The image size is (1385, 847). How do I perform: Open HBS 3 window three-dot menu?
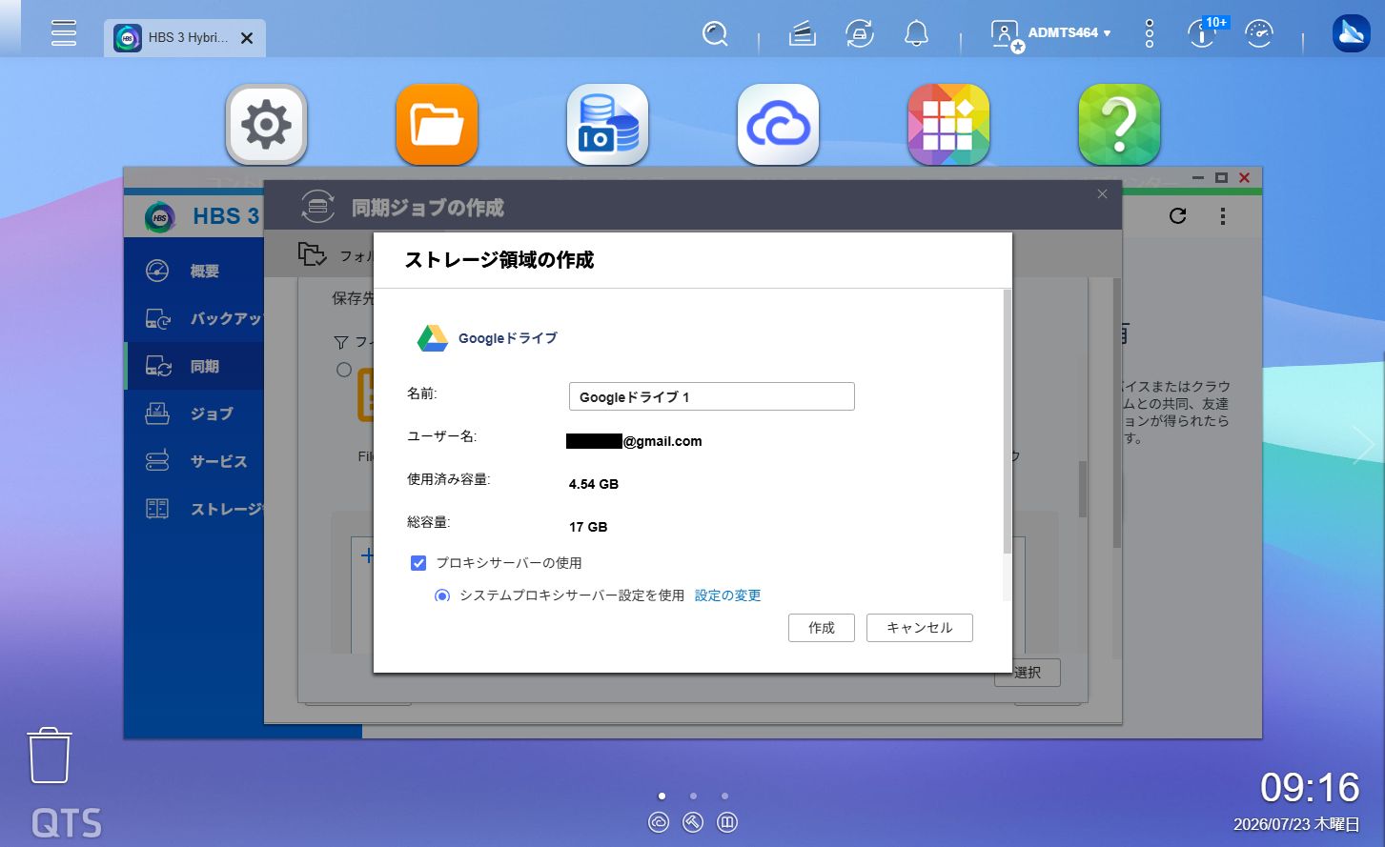pyautogui.click(x=1222, y=216)
